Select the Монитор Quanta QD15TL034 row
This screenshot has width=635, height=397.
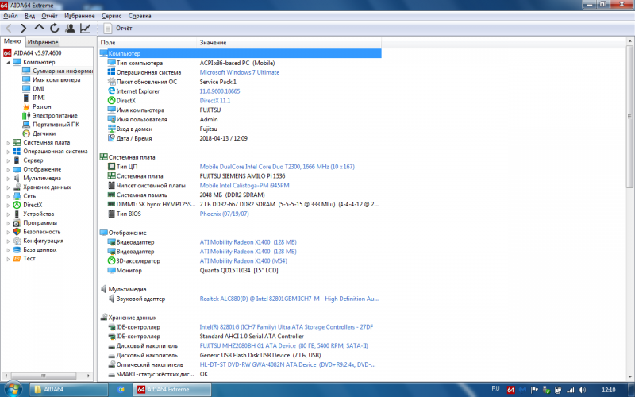tap(240, 270)
